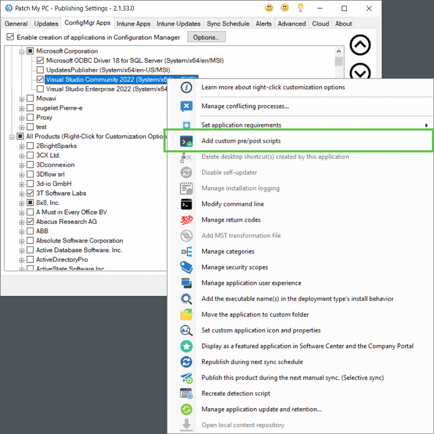
Task: Open the Intune Apps tab
Action: [133, 24]
